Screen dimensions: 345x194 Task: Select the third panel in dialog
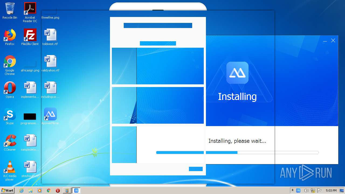click(158, 145)
